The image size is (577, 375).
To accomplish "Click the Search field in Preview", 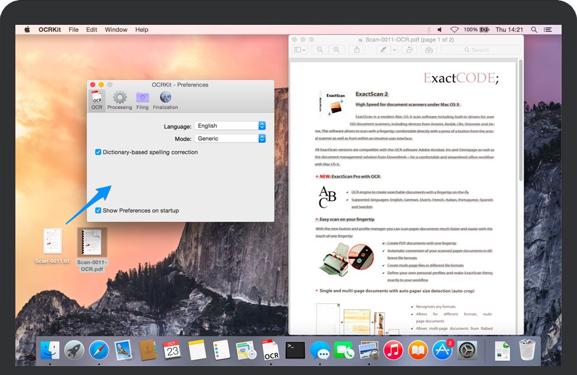I will coord(479,50).
